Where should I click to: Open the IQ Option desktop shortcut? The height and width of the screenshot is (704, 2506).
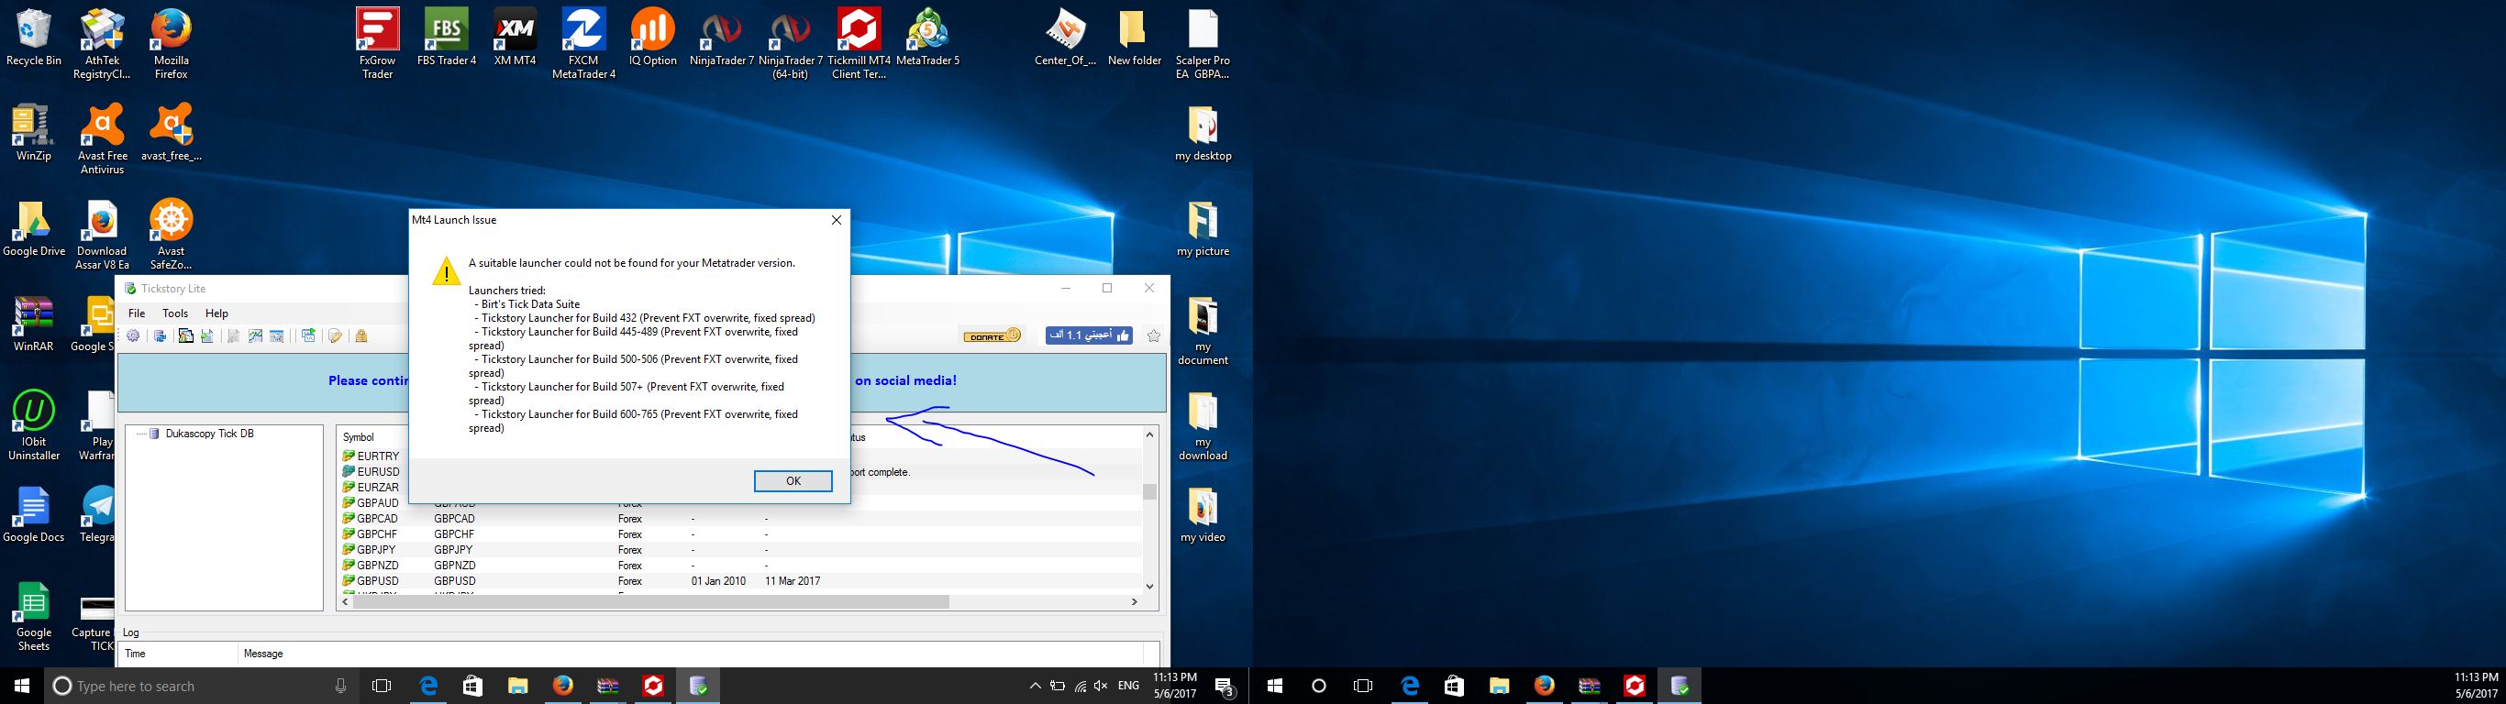tap(653, 38)
